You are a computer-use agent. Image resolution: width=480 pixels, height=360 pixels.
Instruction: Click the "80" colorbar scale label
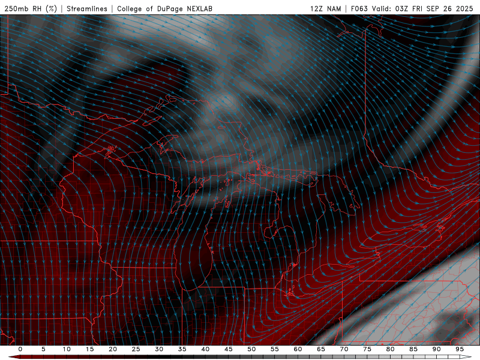pos(390,349)
